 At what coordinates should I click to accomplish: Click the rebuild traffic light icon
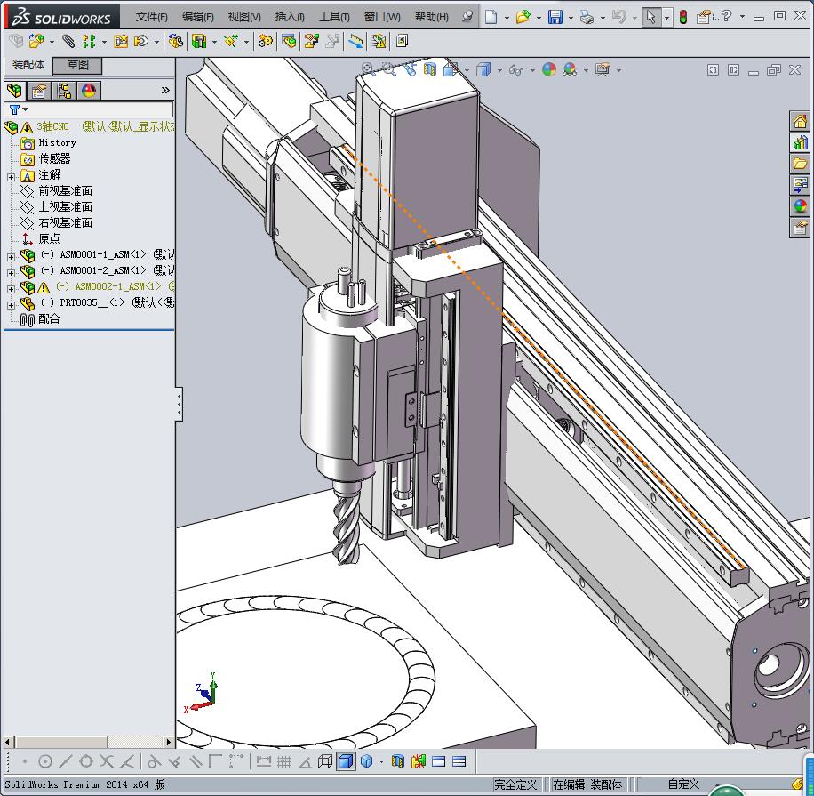pos(682,17)
